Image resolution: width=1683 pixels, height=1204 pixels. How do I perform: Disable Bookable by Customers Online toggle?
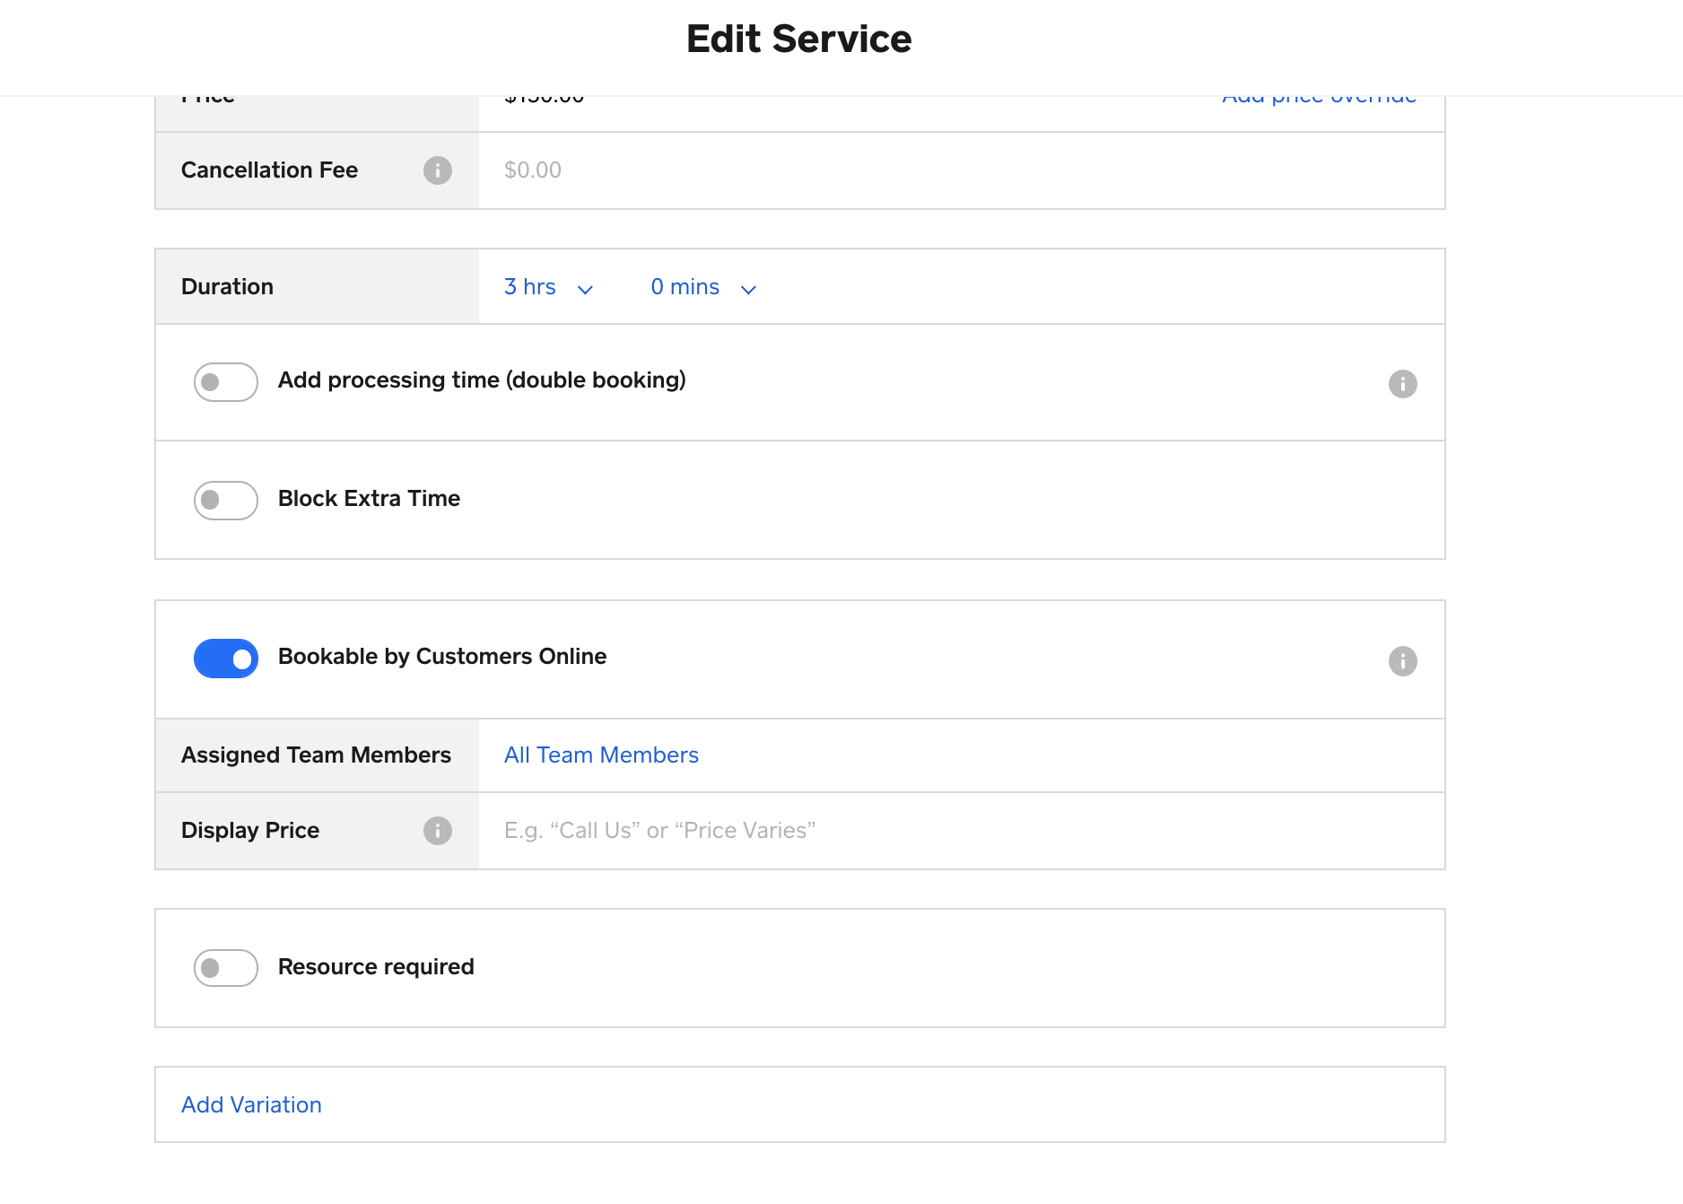coord(226,659)
